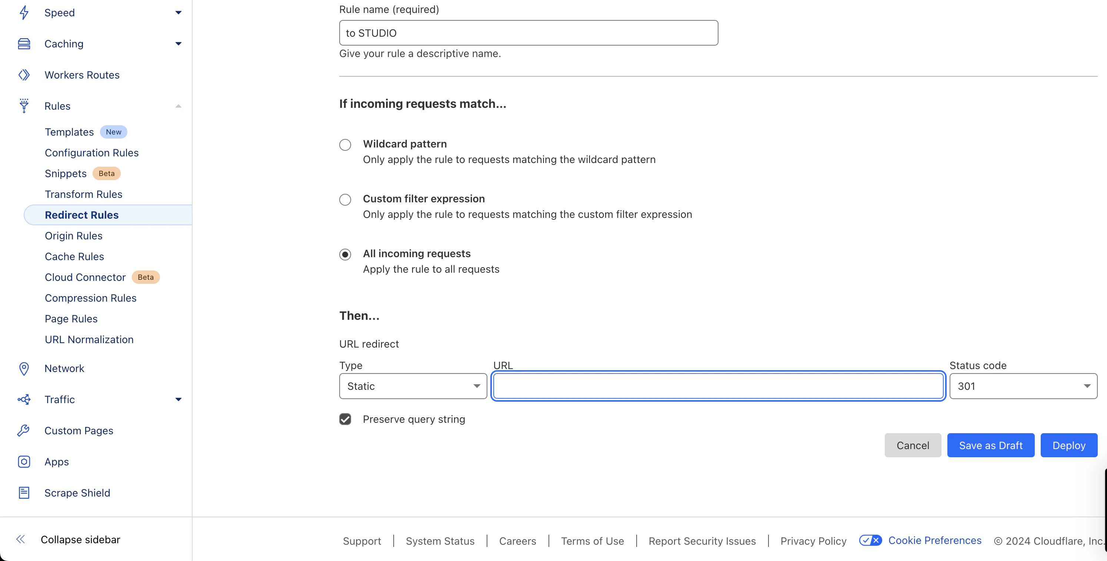Viewport: 1107px width, 561px height.
Task: Click the Wildcard pattern label
Action: click(405, 143)
